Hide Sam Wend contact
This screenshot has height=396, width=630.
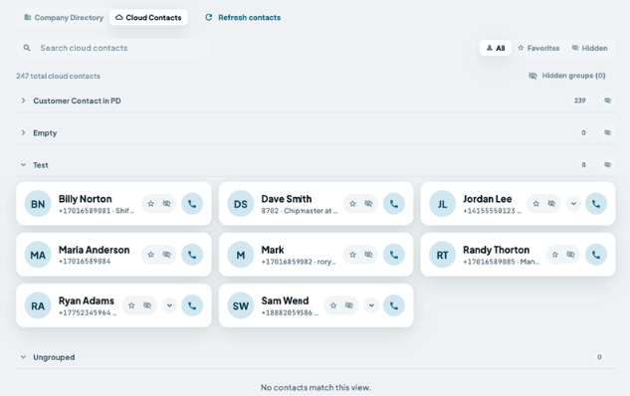click(x=348, y=305)
